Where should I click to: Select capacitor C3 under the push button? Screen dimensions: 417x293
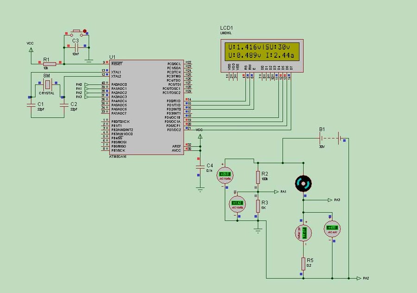pos(75,46)
